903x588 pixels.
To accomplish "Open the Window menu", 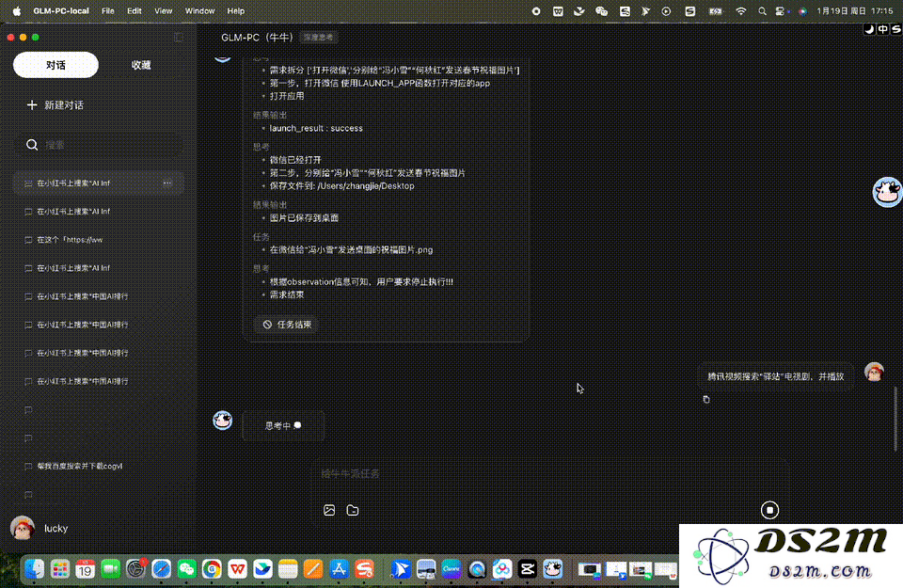I will (199, 11).
